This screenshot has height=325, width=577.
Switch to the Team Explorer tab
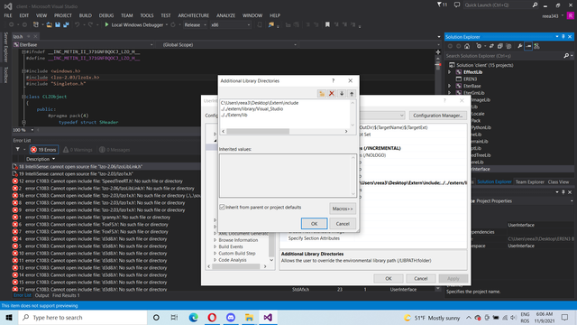[x=529, y=182]
